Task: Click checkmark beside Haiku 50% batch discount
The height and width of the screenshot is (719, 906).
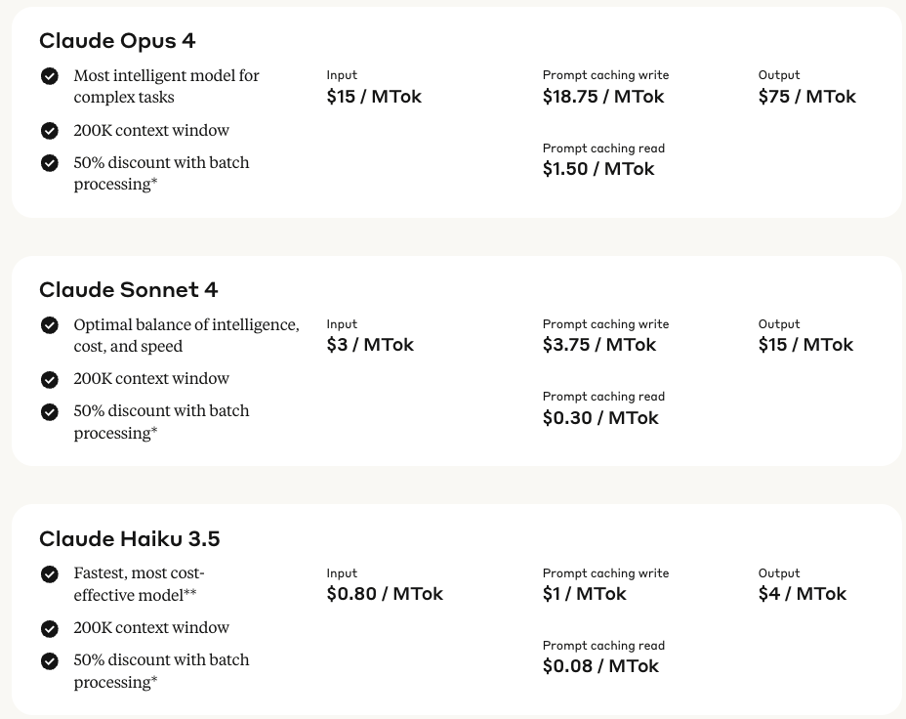Action: [x=50, y=661]
